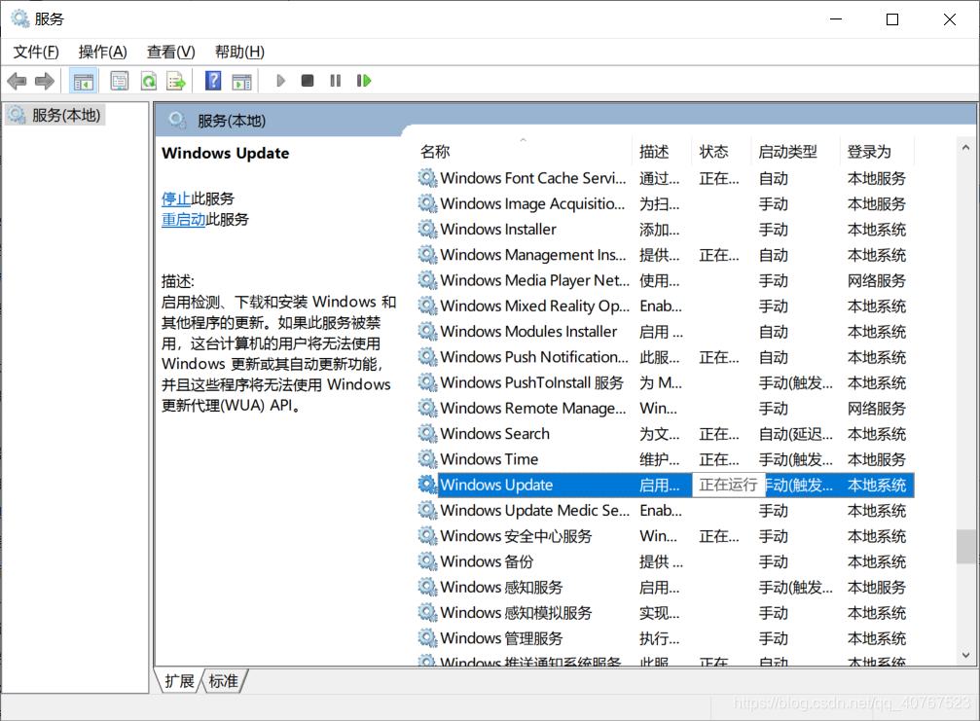Image resolution: width=980 pixels, height=721 pixels.
Task: Click gear icon beside Windows Font Cache
Action: click(427, 178)
